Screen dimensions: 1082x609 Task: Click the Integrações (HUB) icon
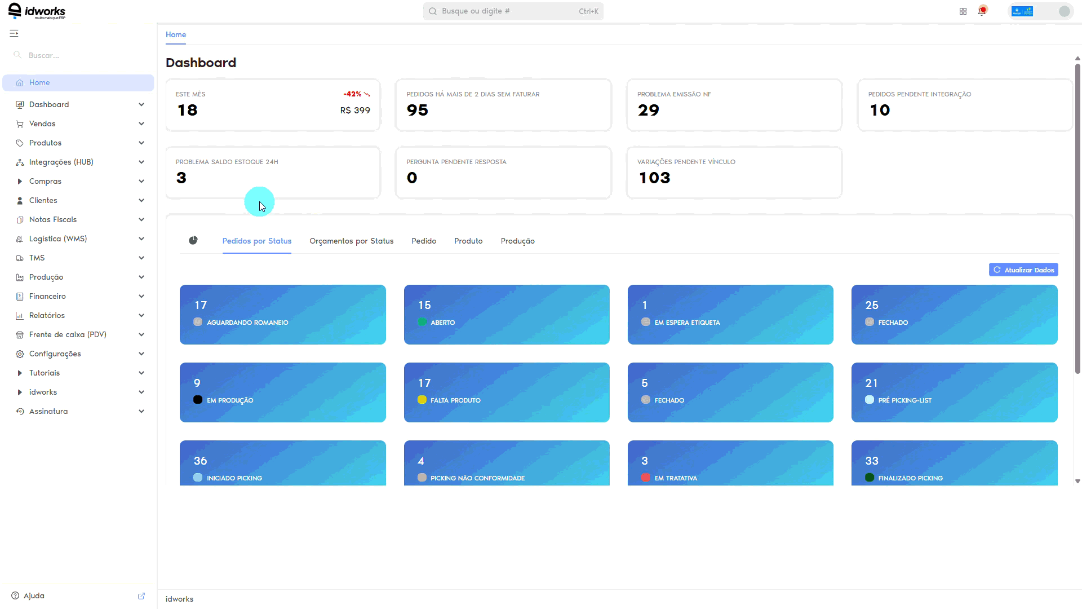tap(20, 162)
